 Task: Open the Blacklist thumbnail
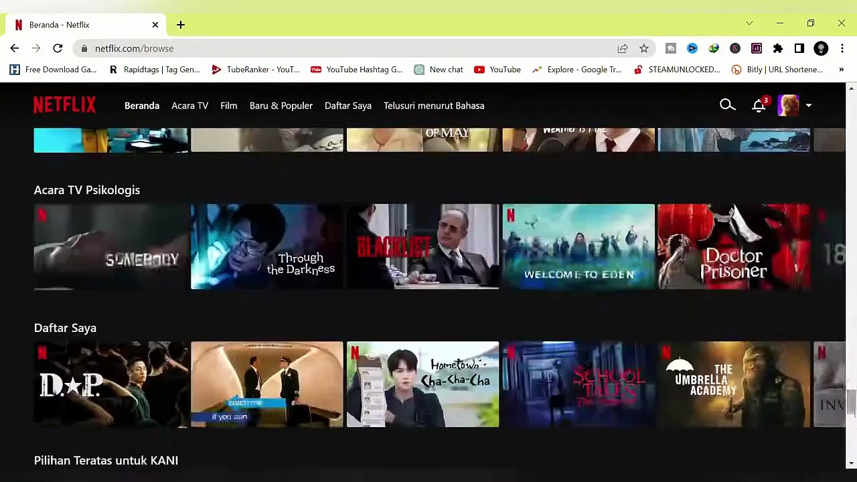point(423,247)
